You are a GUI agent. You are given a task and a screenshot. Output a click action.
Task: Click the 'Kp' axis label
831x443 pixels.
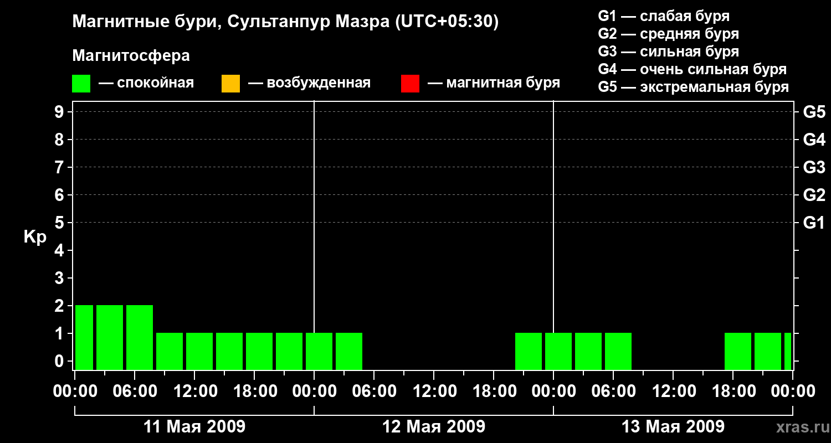coord(35,237)
